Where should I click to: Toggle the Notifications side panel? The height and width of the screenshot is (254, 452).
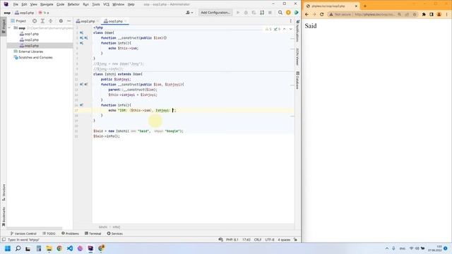point(298,31)
